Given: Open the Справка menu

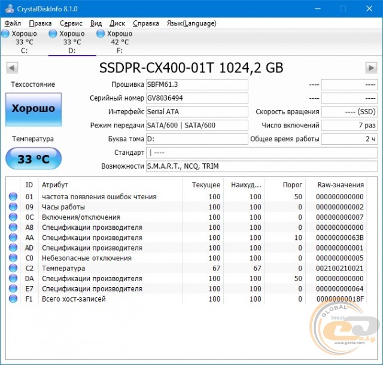Looking at the screenshot, I should 146,23.
